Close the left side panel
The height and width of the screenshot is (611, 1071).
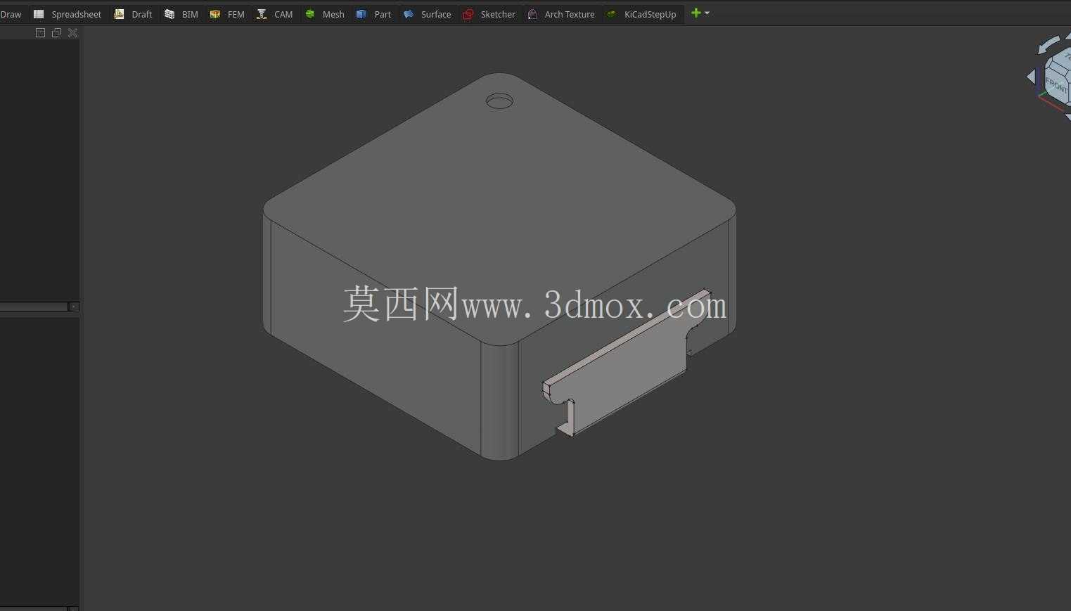click(72, 33)
